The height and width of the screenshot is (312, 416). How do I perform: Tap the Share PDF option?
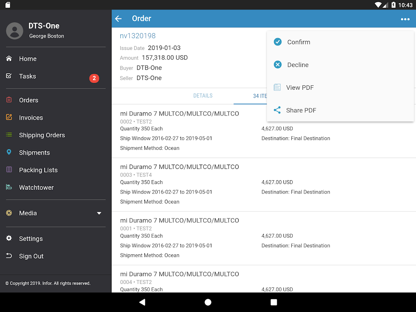pyautogui.click(x=301, y=110)
